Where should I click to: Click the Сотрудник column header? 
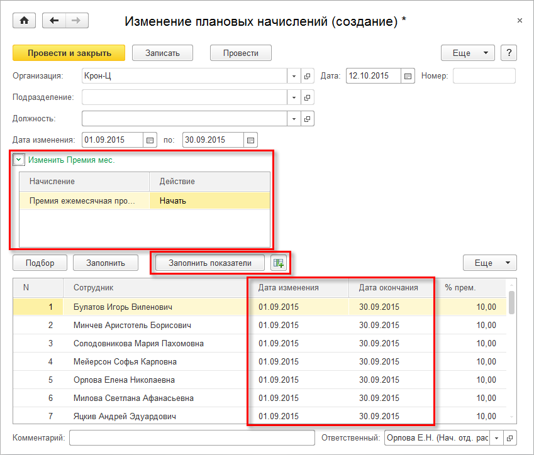coord(156,288)
